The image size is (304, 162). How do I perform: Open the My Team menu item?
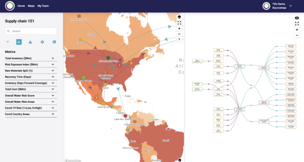tap(43, 6)
